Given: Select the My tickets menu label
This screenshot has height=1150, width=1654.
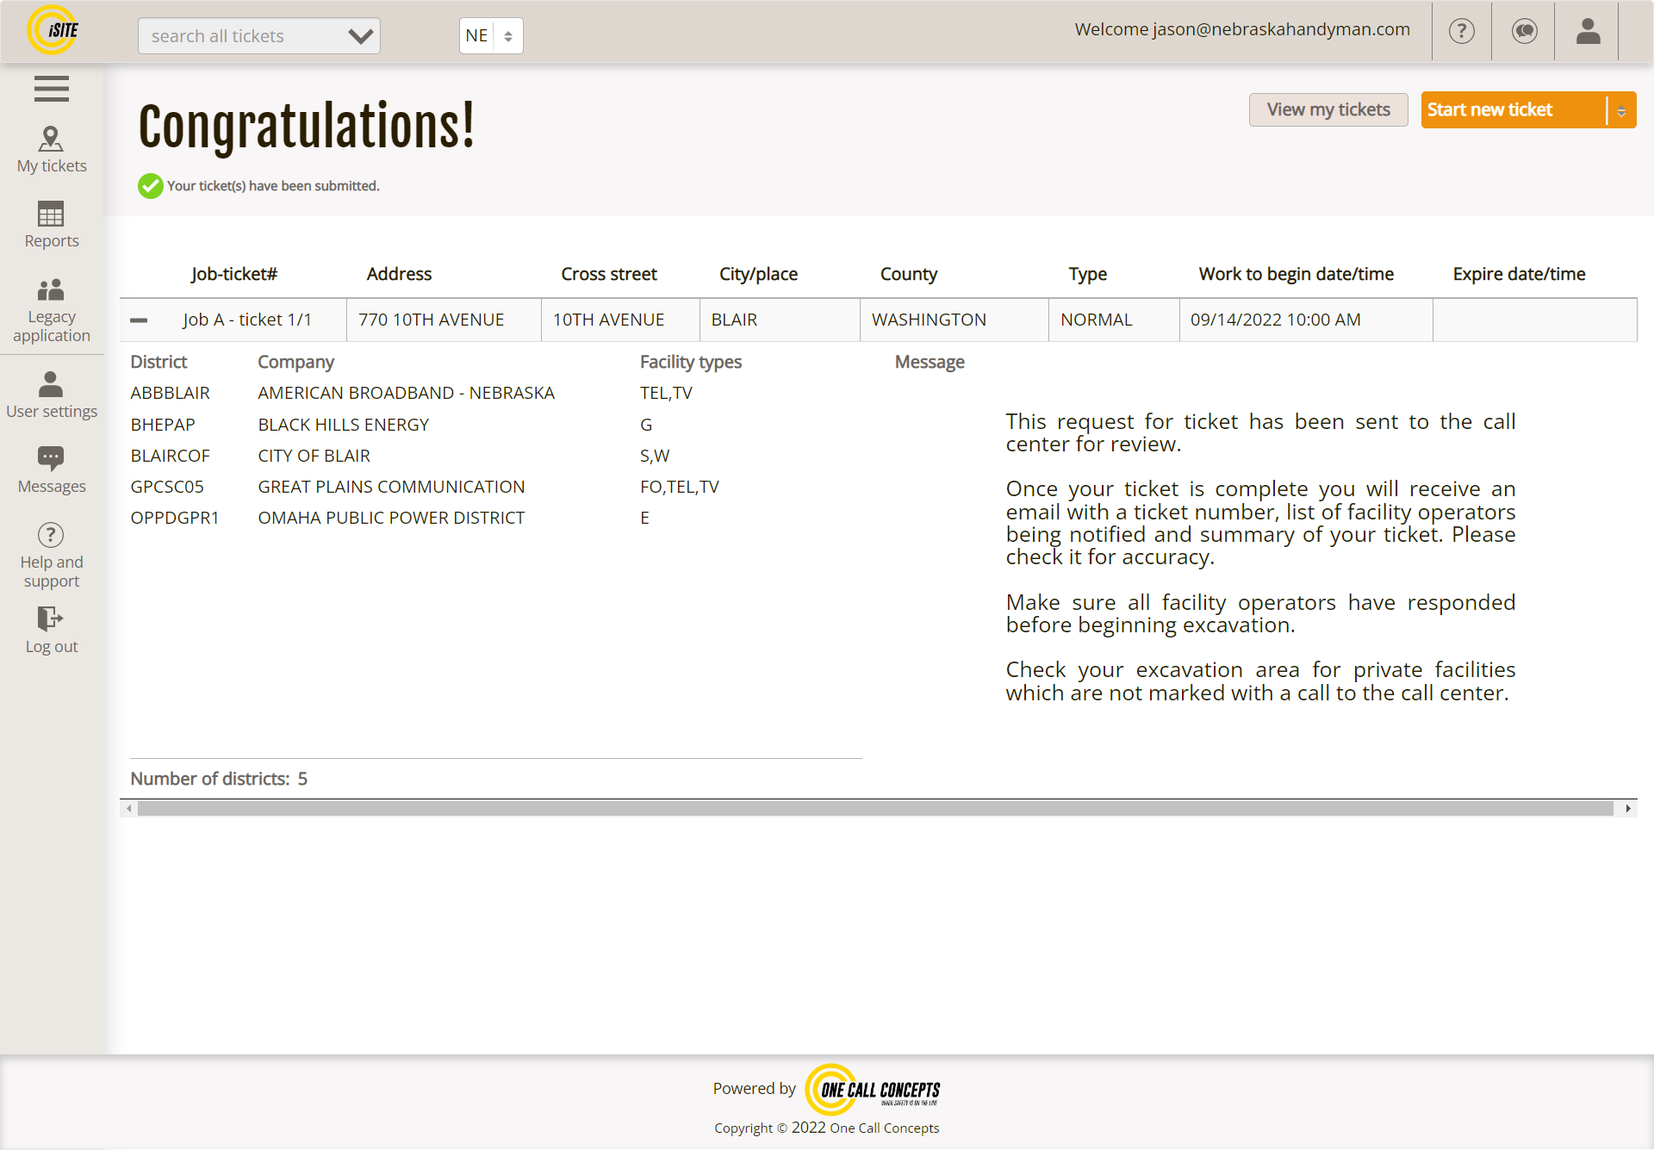Looking at the screenshot, I should (52, 165).
